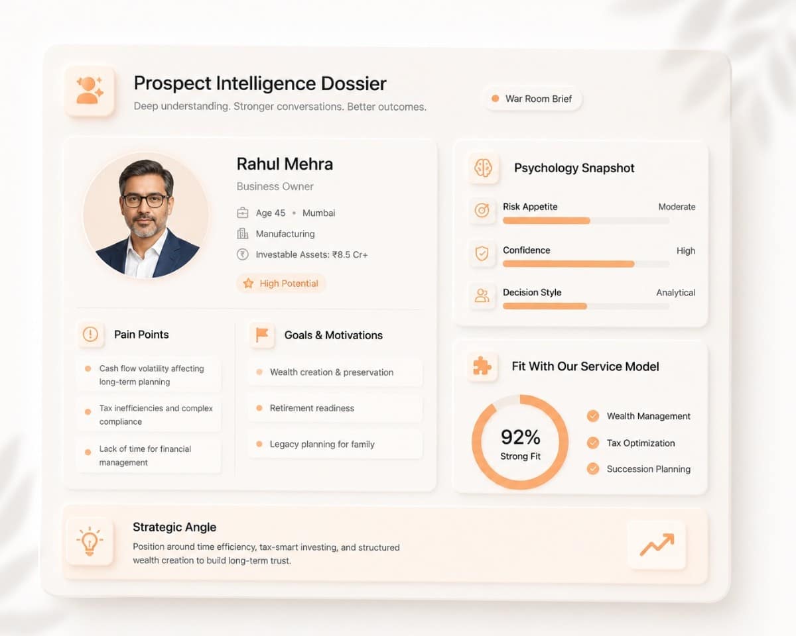
Task: Click the target icon beside Risk Appetite
Action: [x=482, y=211]
